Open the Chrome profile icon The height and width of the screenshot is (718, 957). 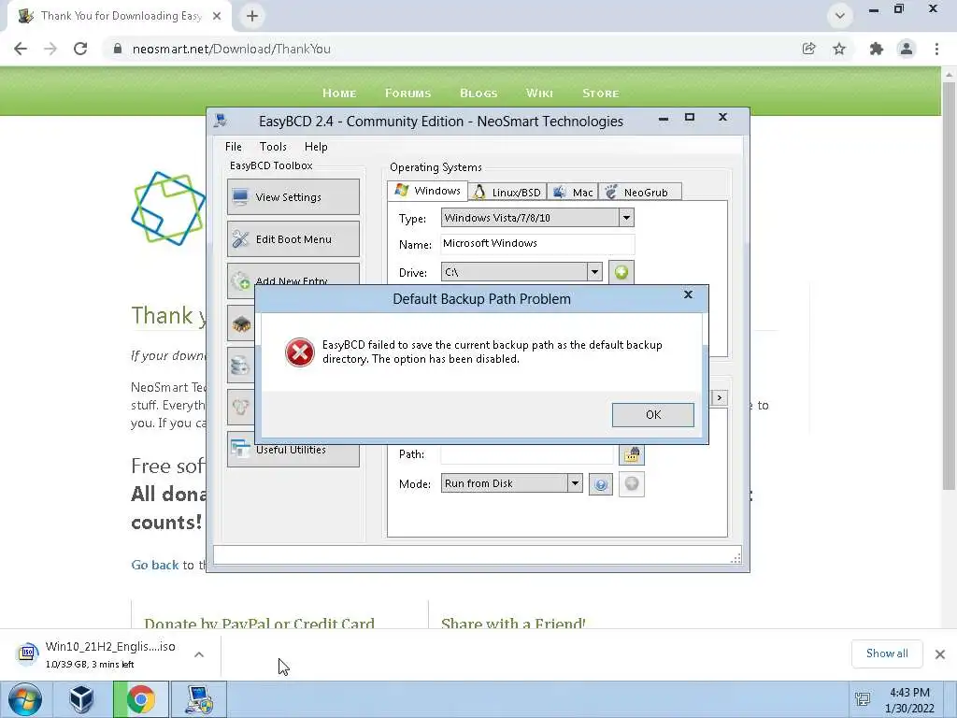[x=907, y=49]
